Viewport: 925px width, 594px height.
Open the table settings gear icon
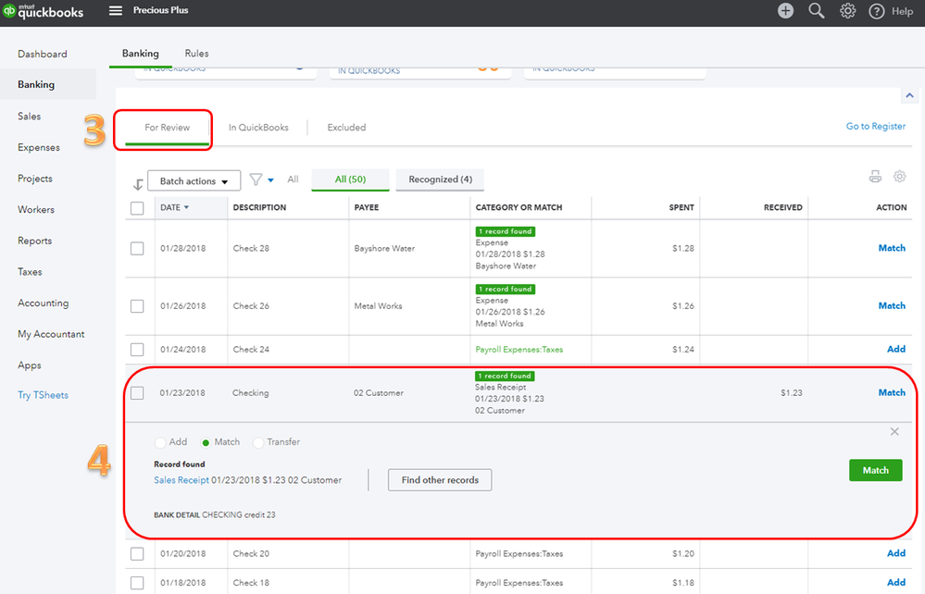[899, 176]
